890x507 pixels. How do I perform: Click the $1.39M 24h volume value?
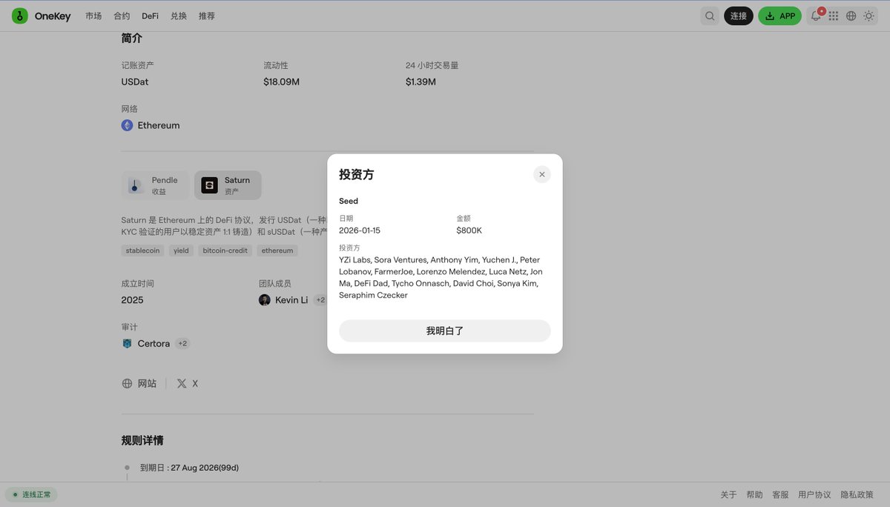point(421,82)
